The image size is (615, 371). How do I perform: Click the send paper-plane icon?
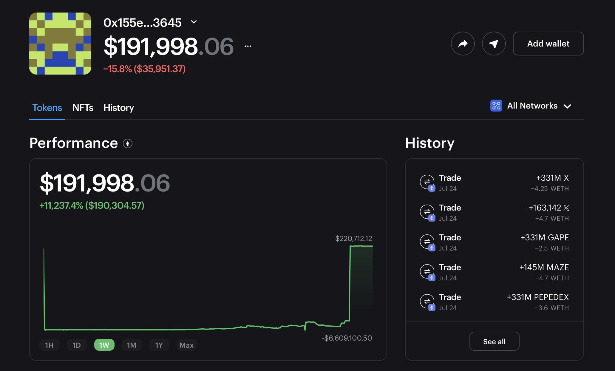coord(494,44)
